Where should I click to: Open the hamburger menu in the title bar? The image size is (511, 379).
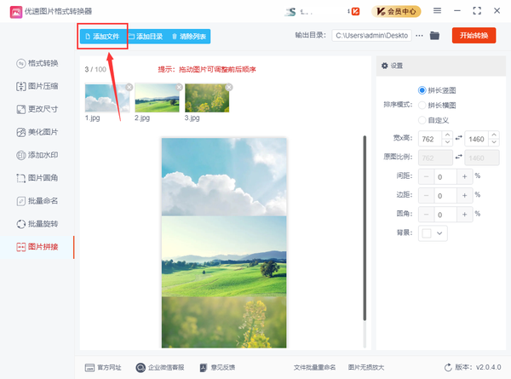438,11
